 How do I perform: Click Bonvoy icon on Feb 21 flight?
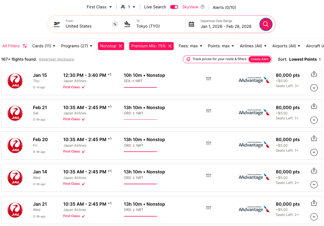(209, 111)
